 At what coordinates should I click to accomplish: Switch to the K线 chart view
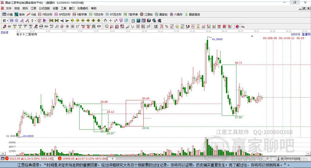[31, 15]
